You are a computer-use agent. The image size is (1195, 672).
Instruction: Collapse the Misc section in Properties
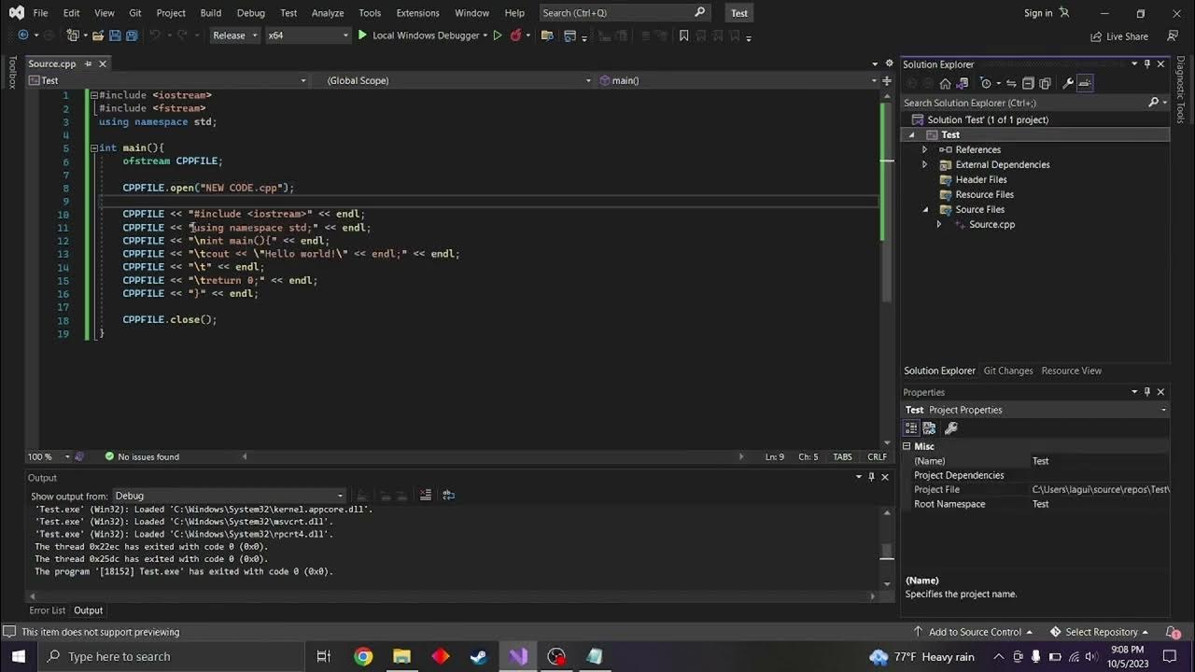pos(907,446)
